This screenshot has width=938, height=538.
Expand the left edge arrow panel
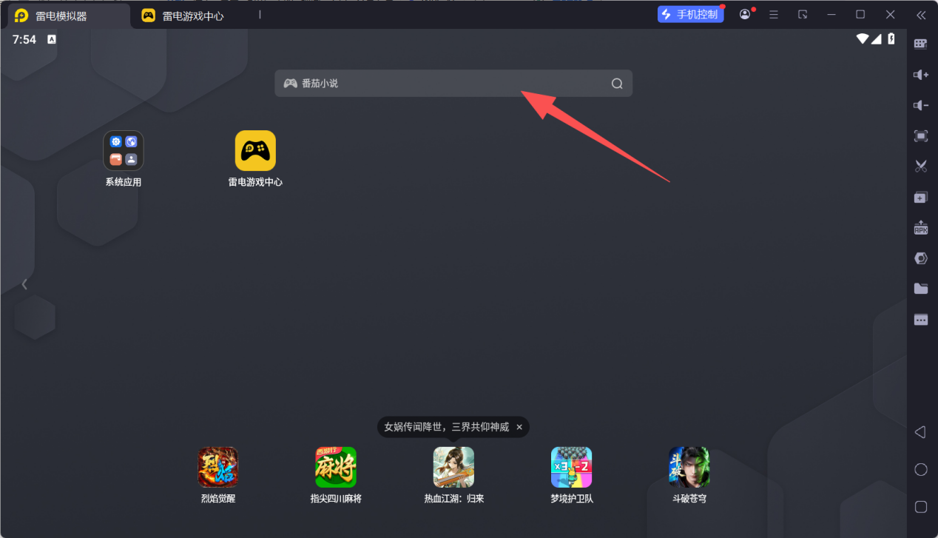click(24, 283)
